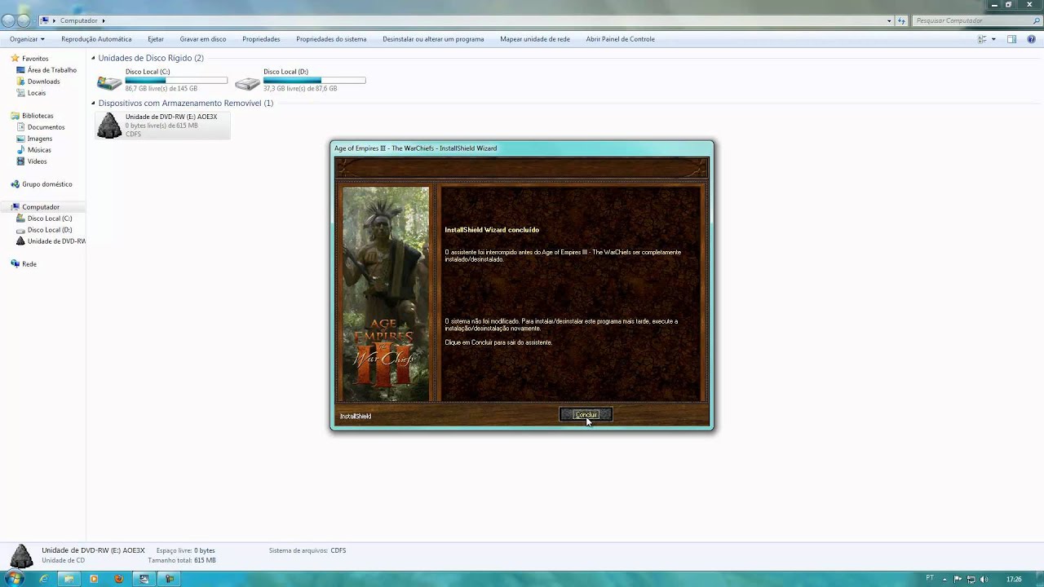Click the 17:26 taskbar clock
The image size is (1044, 587).
click(1014, 579)
